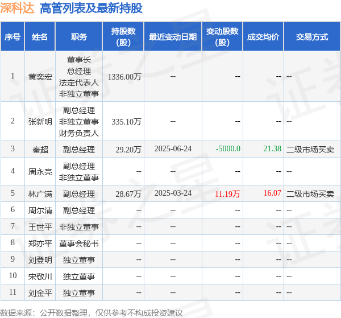Screen dimensions: 341x318
Task: Click the name 刘登明
Action: click(x=40, y=260)
